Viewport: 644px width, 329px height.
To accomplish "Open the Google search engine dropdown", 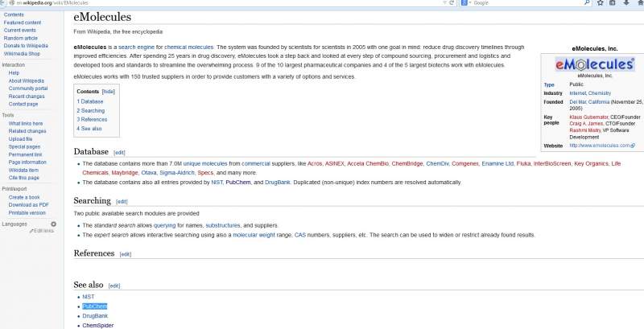I will point(466,3).
